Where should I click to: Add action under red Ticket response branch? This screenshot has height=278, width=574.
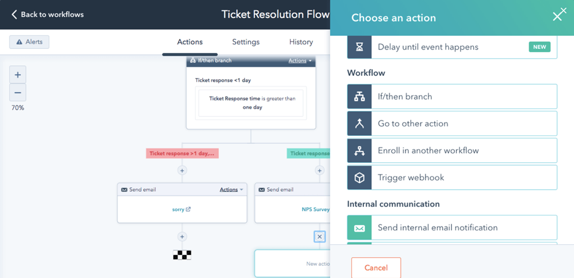(x=182, y=170)
